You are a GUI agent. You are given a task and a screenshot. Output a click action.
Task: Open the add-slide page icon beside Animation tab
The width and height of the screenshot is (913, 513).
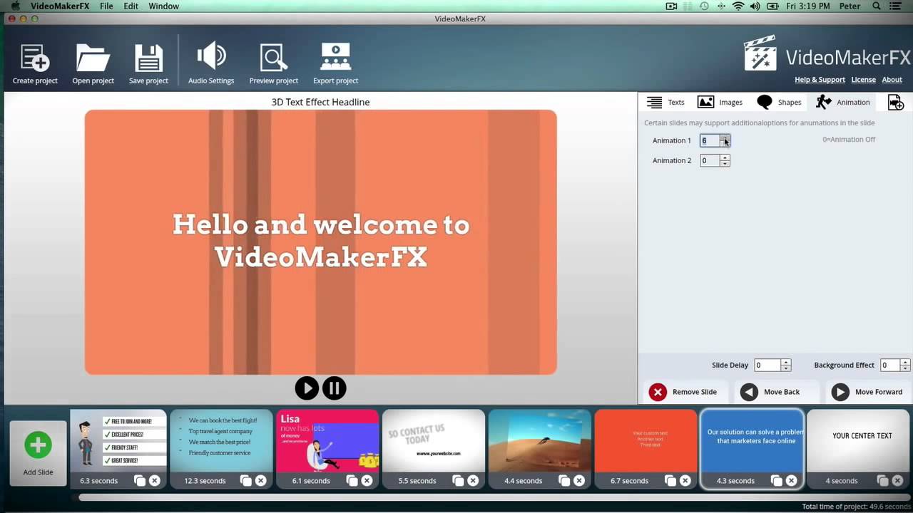[895, 103]
